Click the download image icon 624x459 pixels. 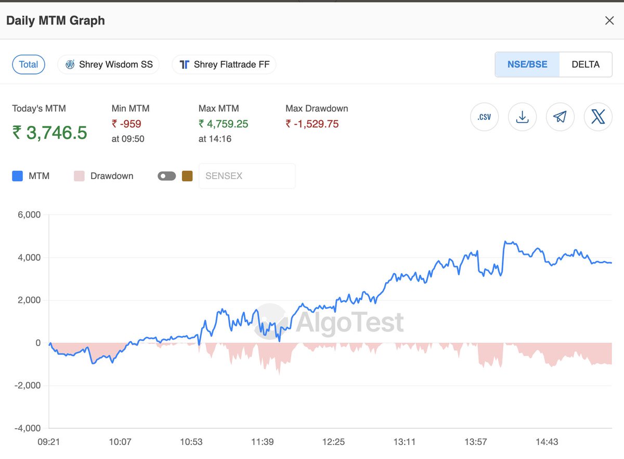click(x=522, y=117)
